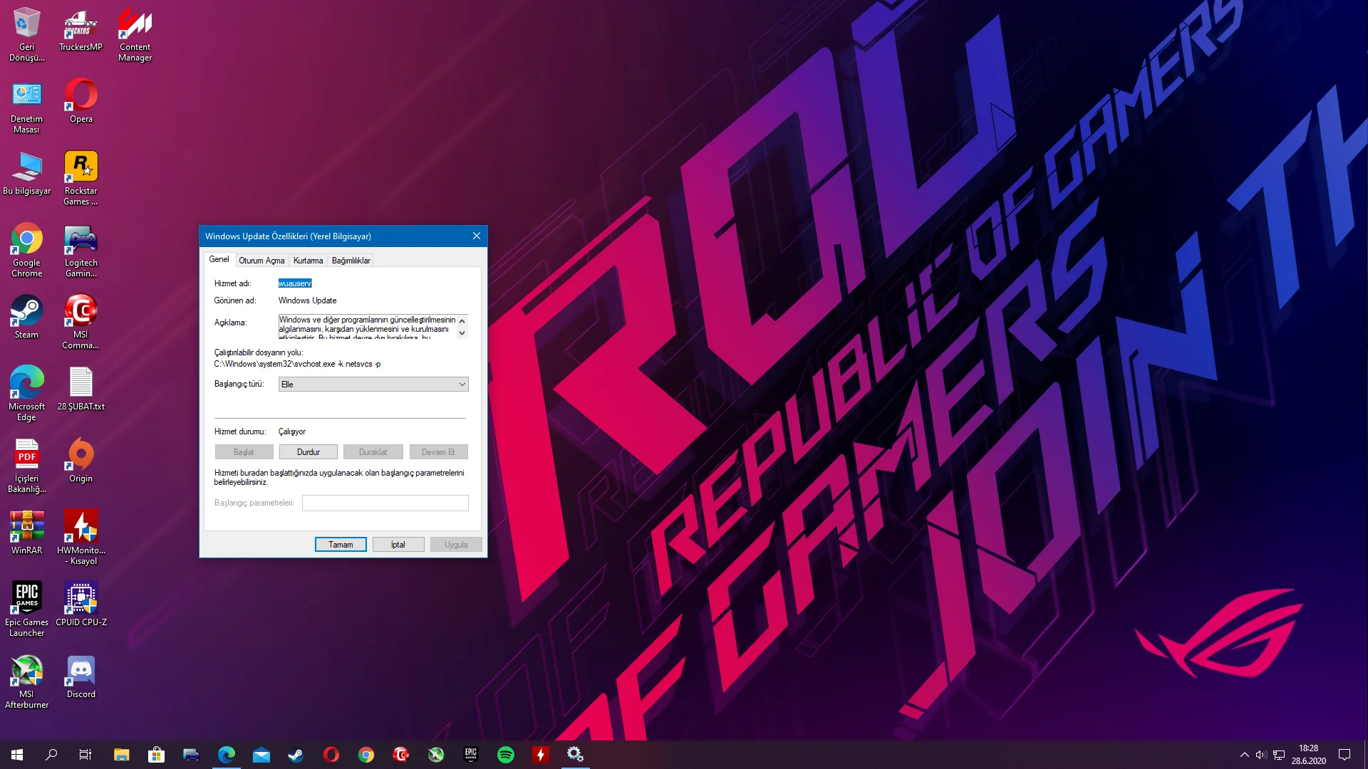Click the Başlat button
The width and height of the screenshot is (1368, 769).
click(244, 452)
